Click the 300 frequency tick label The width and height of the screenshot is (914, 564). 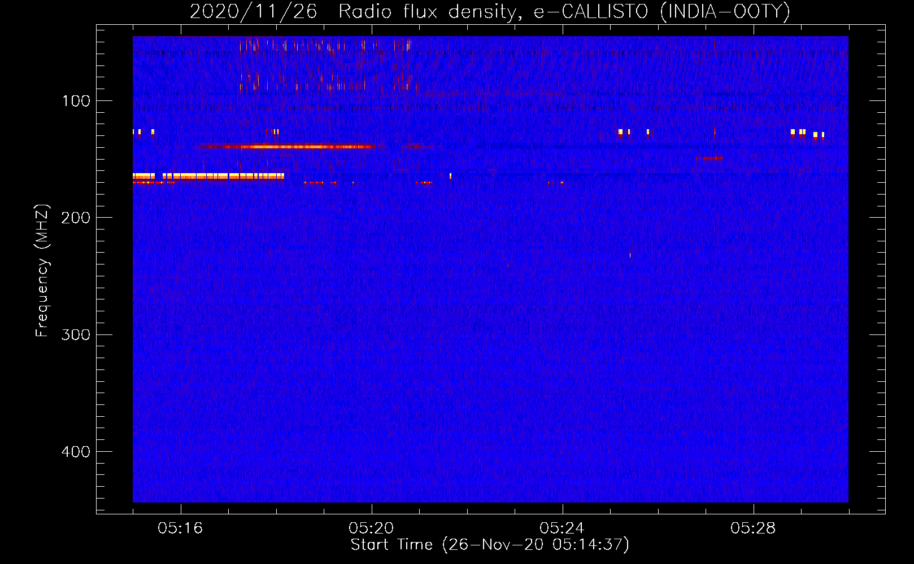(76, 334)
